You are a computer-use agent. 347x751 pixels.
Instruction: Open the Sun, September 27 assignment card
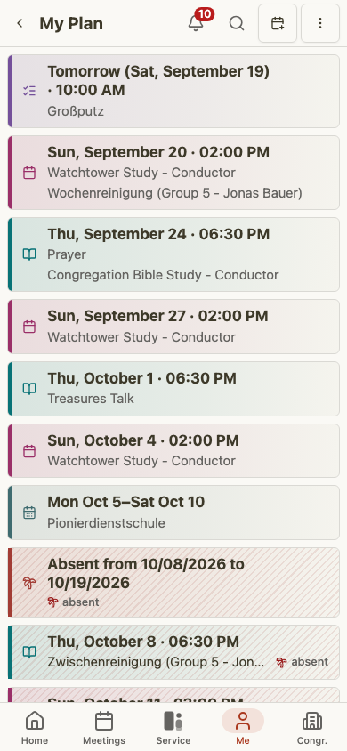pos(173,327)
